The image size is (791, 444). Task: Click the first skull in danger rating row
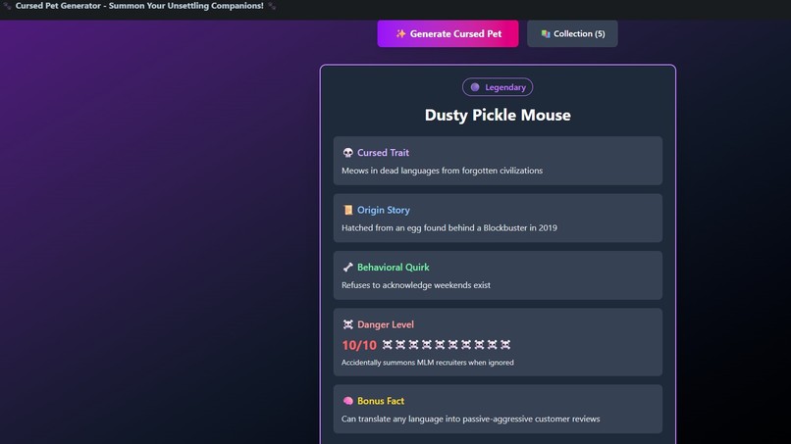point(387,345)
